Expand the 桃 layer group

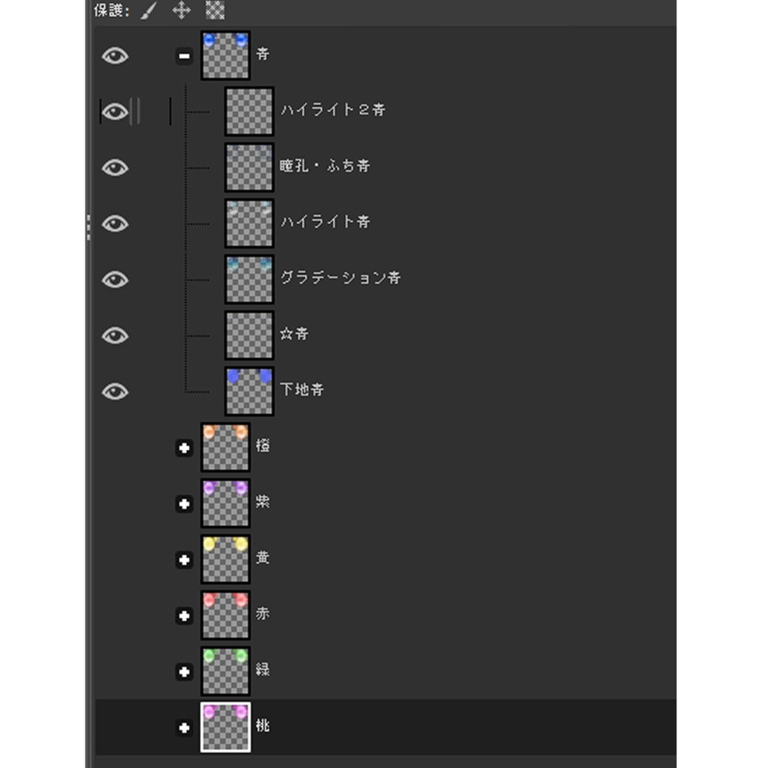[x=184, y=727]
